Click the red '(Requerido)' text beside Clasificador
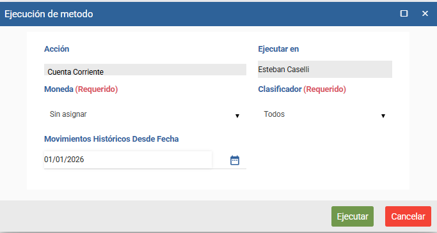Screen dimensions: 437x233 click(324, 89)
